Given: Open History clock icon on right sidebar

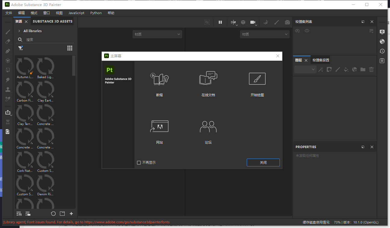Looking at the screenshot, I should (x=382, y=51).
